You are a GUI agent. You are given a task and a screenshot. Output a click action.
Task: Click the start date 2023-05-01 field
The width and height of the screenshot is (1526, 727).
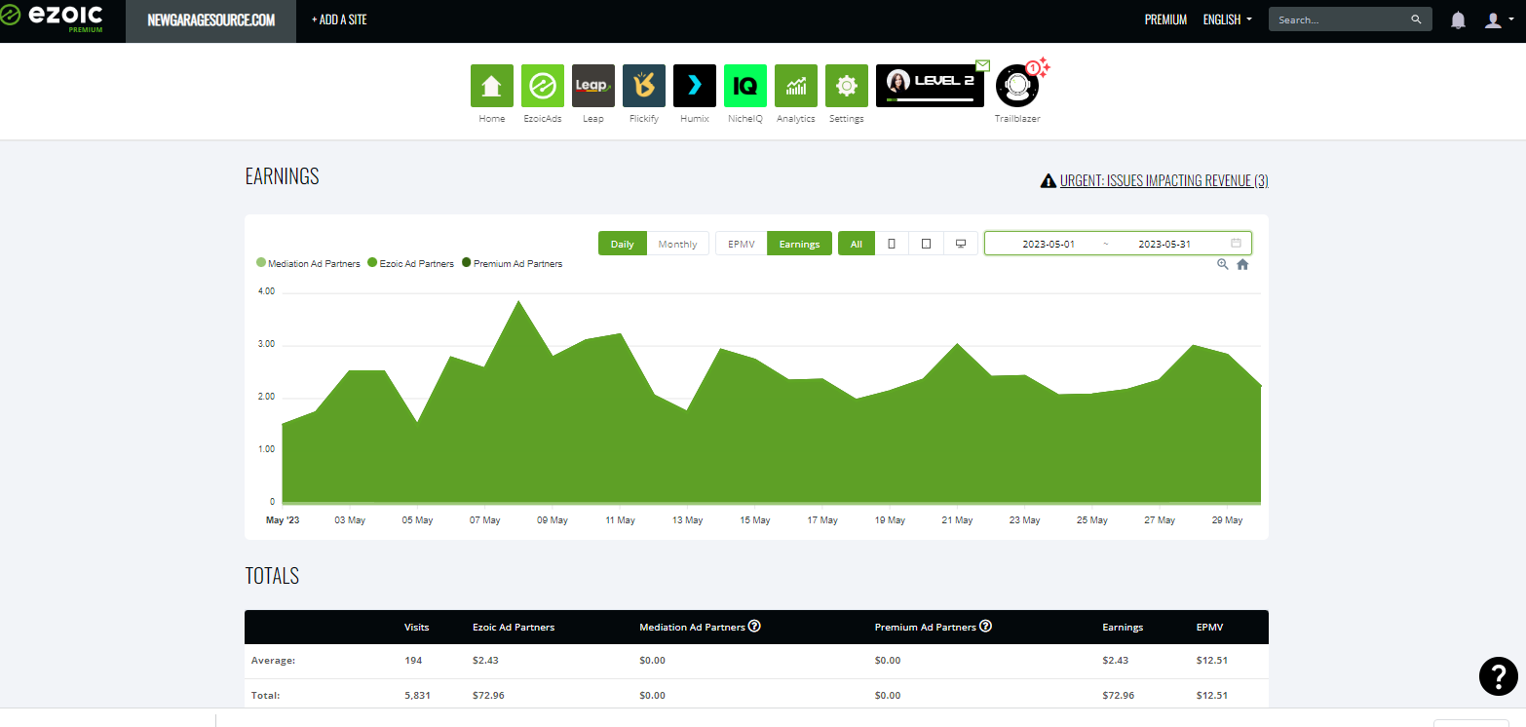(1049, 244)
